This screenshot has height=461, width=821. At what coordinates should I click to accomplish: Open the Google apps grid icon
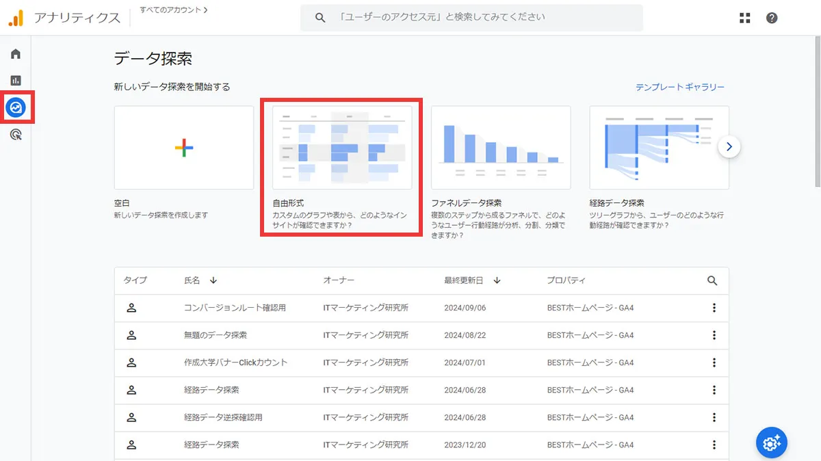[744, 17]
